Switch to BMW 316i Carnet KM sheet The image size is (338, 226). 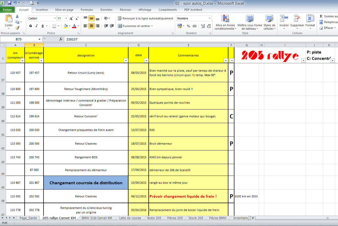pyautogui.click(x=97, y=218)
